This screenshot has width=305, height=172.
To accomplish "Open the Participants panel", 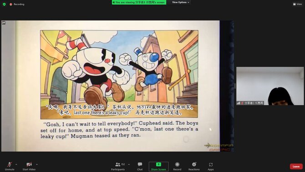I will coord(118,166).
